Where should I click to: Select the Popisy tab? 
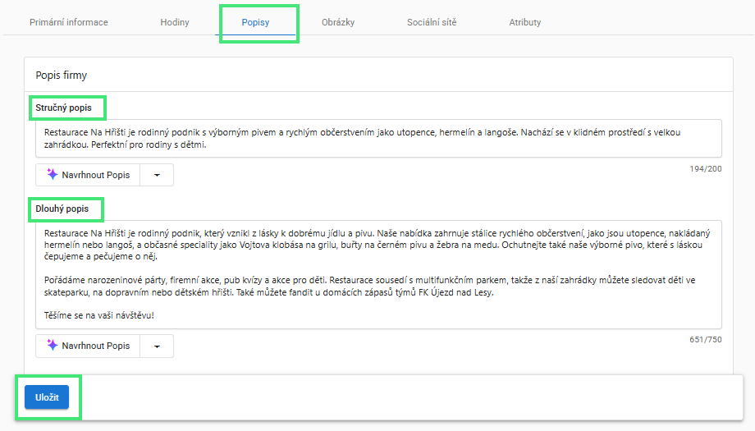[x=255, y=22]
